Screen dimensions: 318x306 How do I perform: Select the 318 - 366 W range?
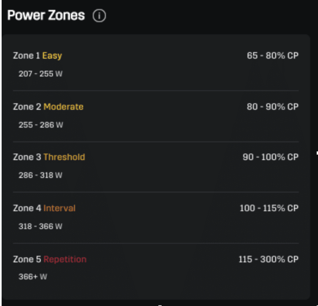coord(40,227)
